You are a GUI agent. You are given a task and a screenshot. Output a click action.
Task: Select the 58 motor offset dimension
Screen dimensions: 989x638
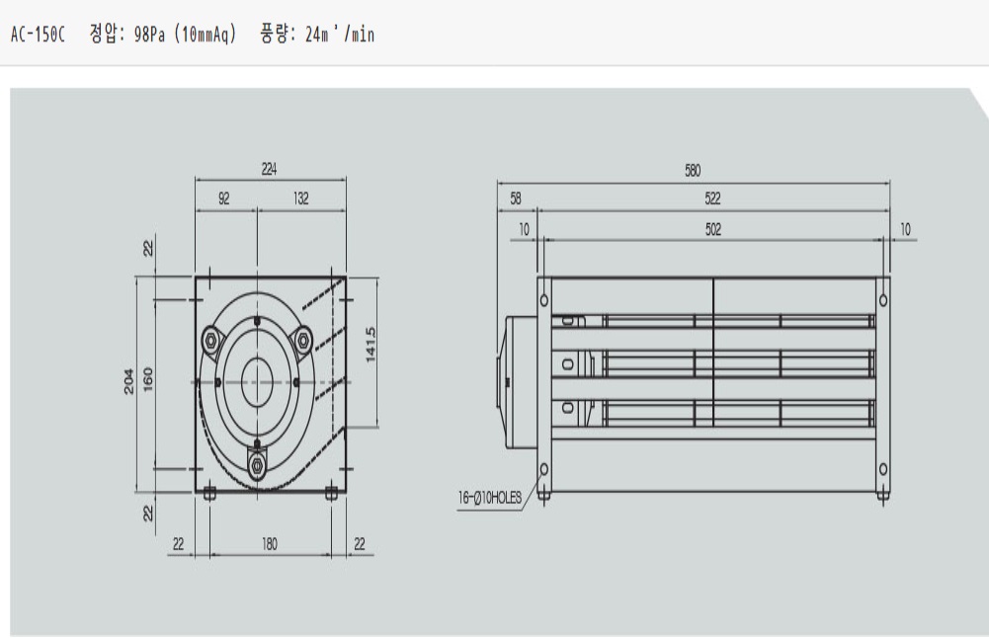point(516,199)
